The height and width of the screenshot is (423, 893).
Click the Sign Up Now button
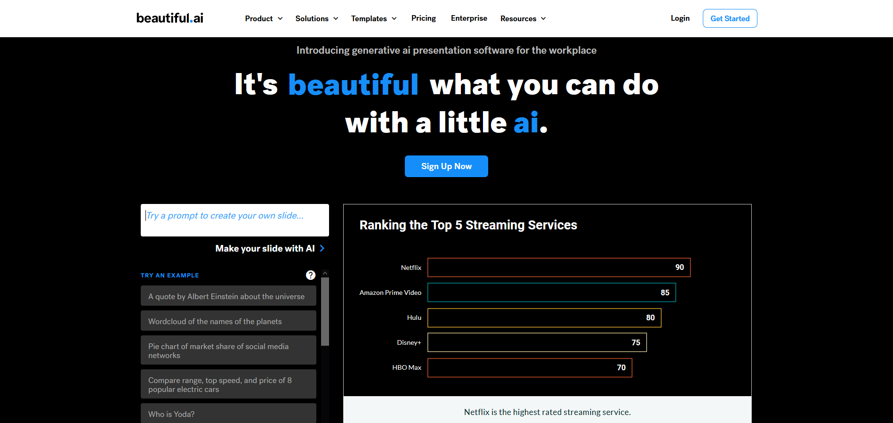(x=446, y=166)
